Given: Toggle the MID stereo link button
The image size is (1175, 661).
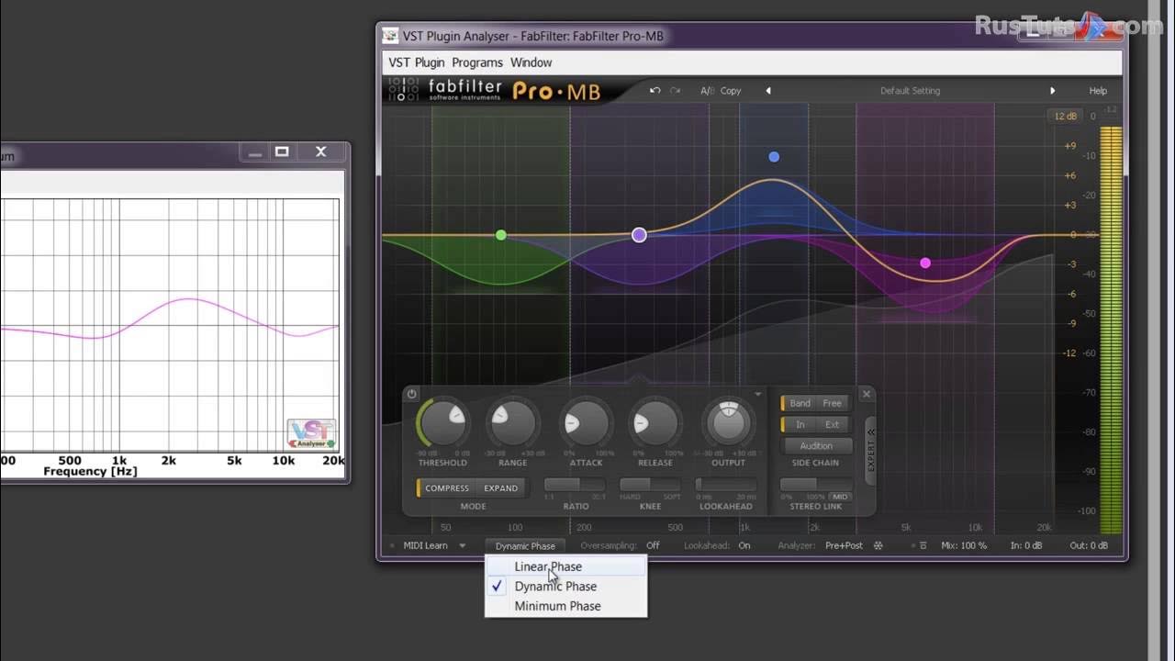Looking at the screenshot, I should 840,497.
